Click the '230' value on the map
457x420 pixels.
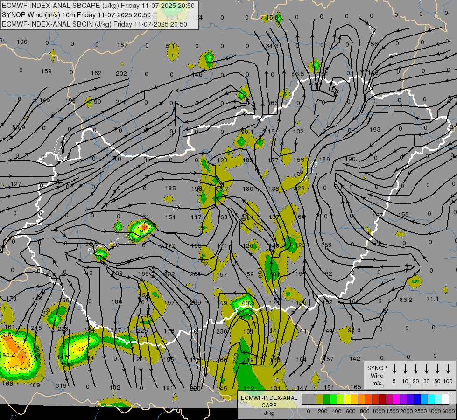pyautogui.click(x=222, y=332)
